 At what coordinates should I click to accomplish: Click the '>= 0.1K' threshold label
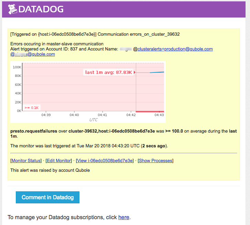32,108
